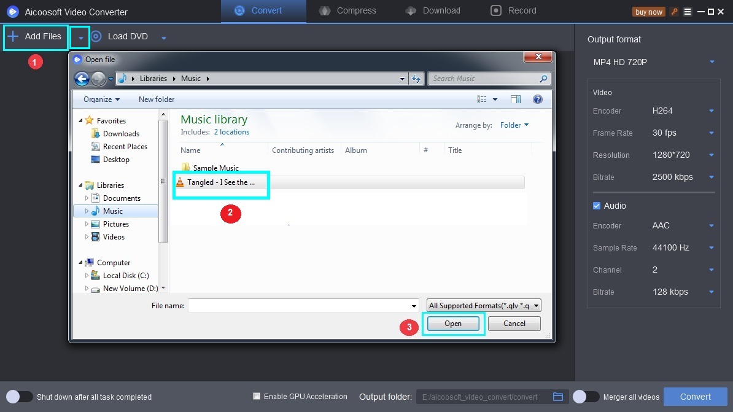Select Local Disk (C:)
This screenshot has height=412, width=733.
tap(126, 276)
